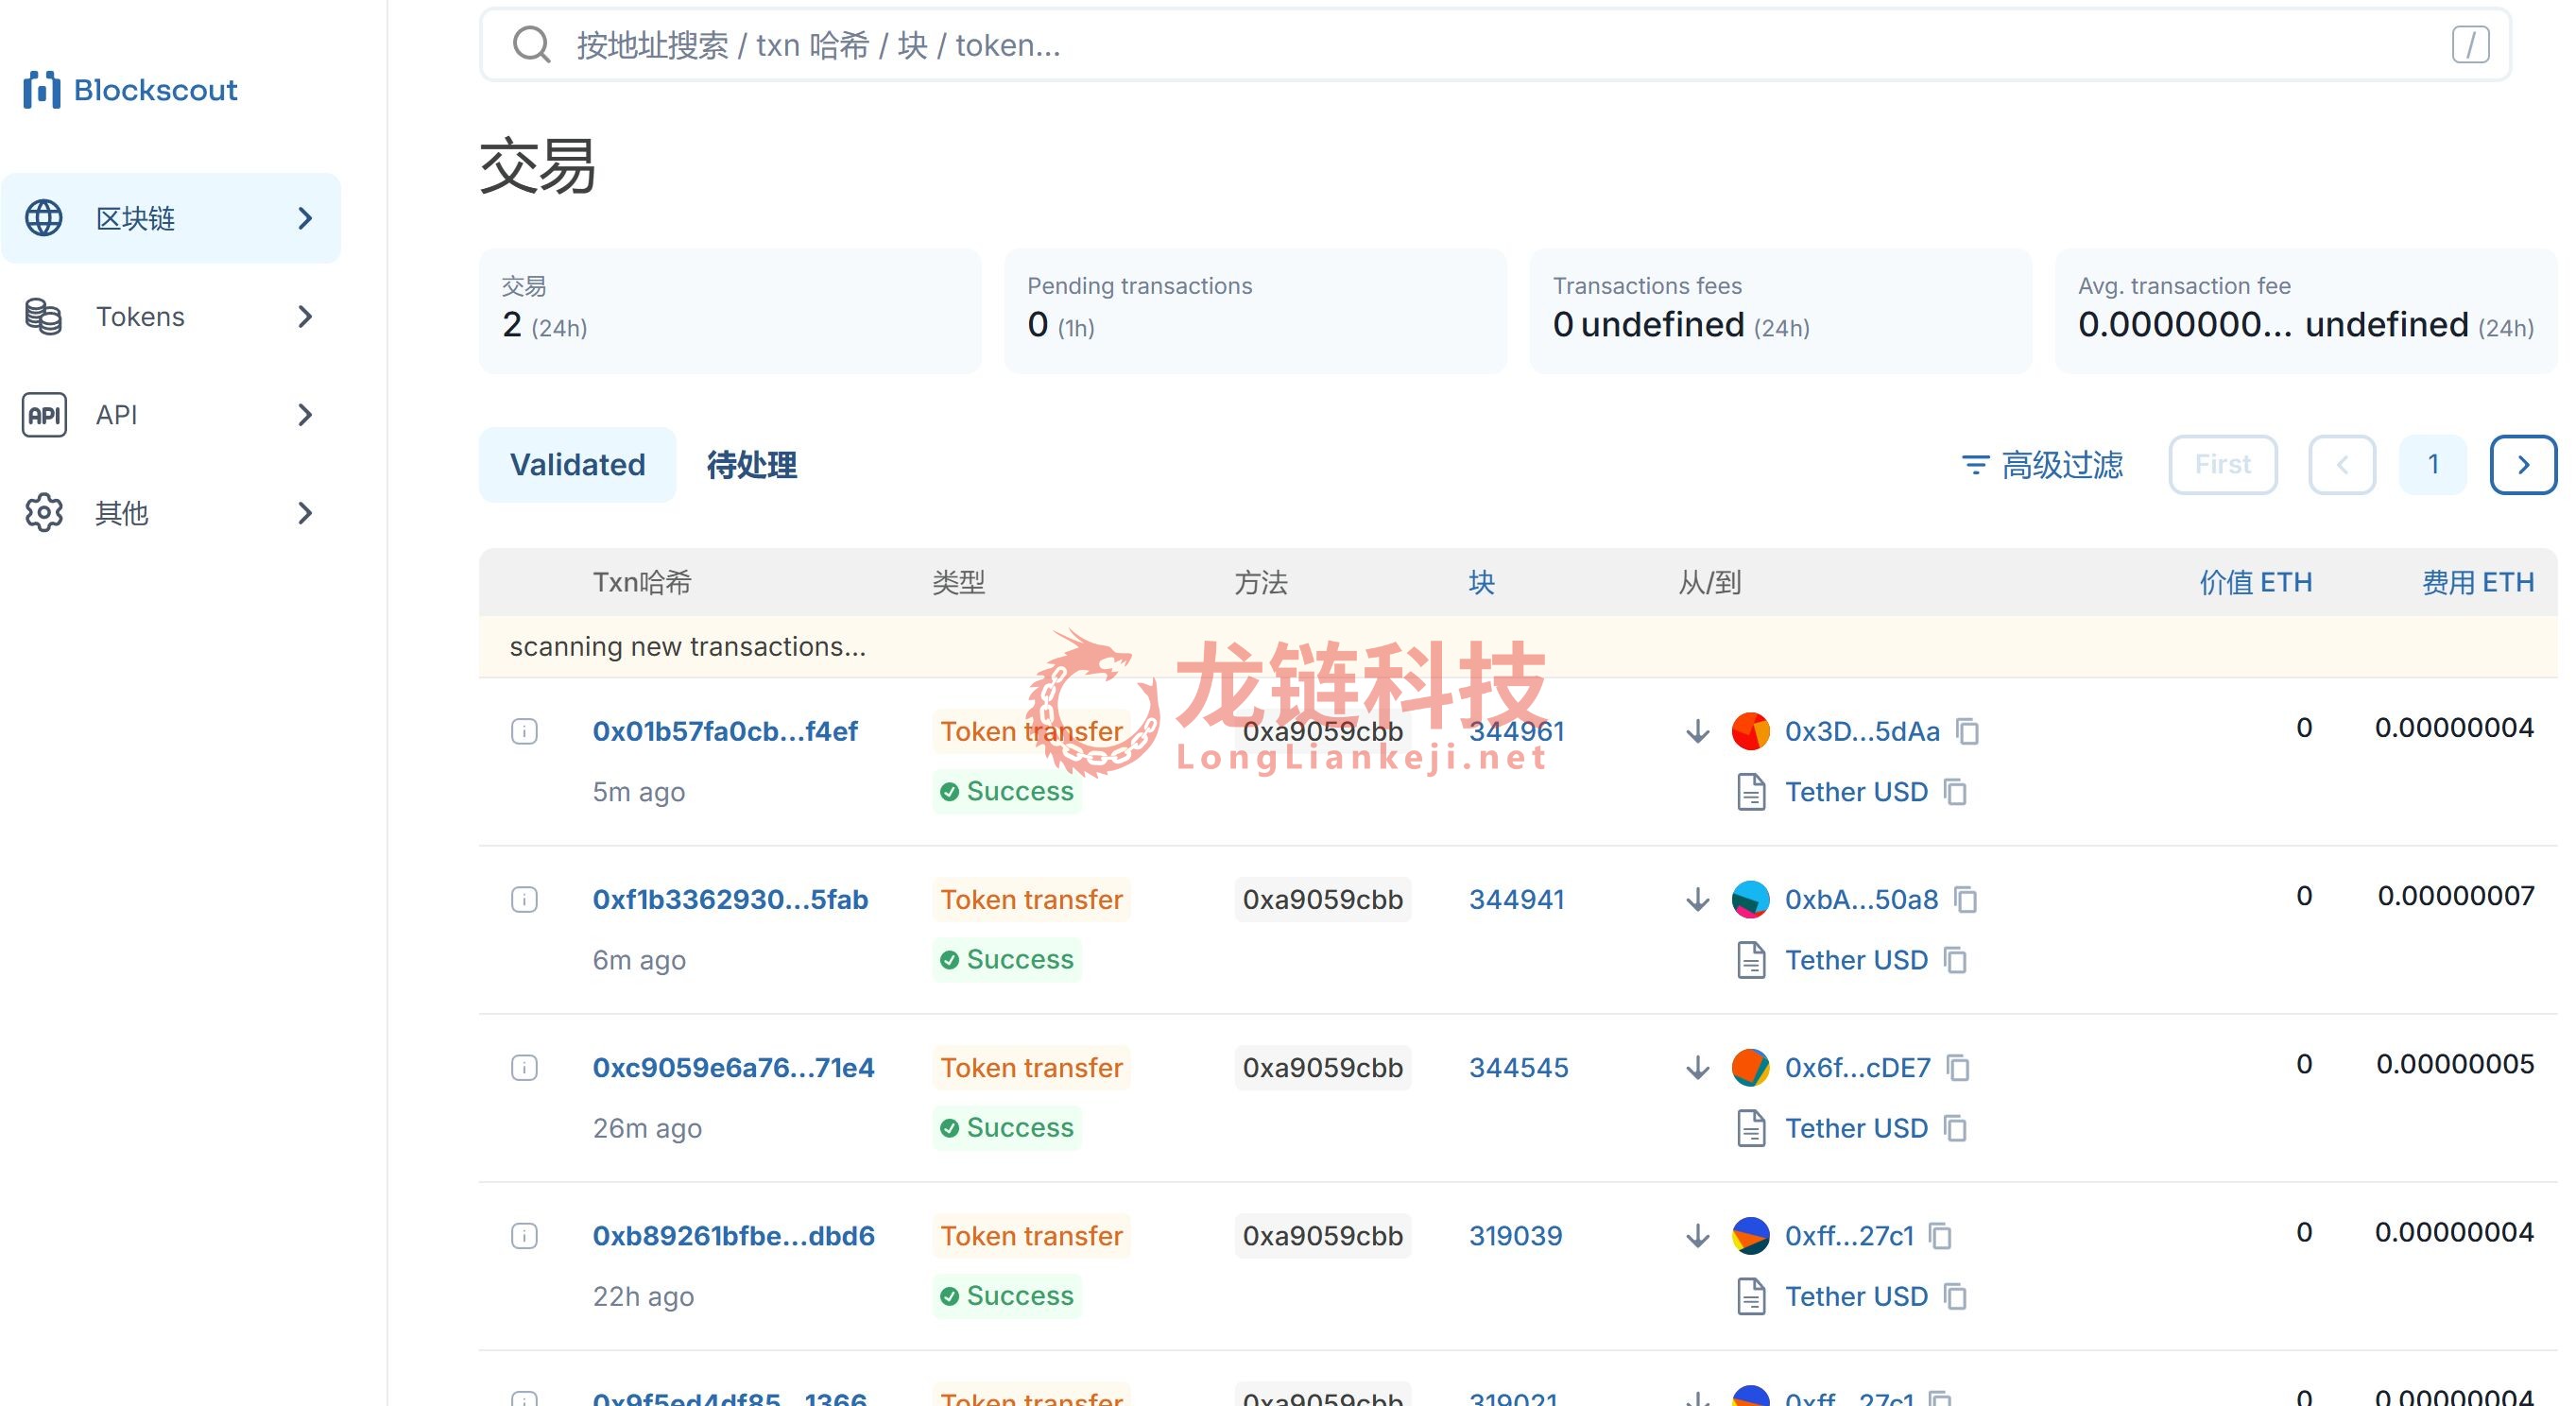Go to the previous page arrow button
Screen dimensions: 2576x1406
(2341, 465)
